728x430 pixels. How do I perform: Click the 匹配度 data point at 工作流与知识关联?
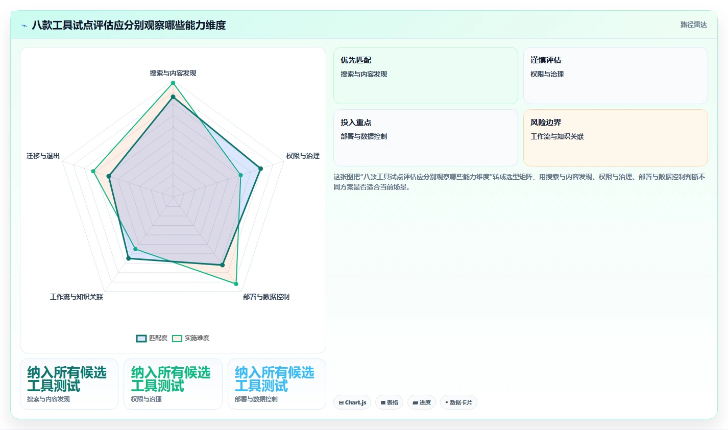[x=128, y=259]
